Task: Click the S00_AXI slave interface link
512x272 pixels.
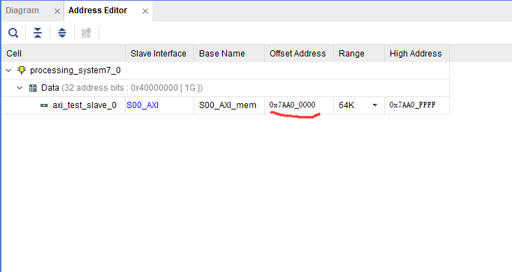Action: 142,105
